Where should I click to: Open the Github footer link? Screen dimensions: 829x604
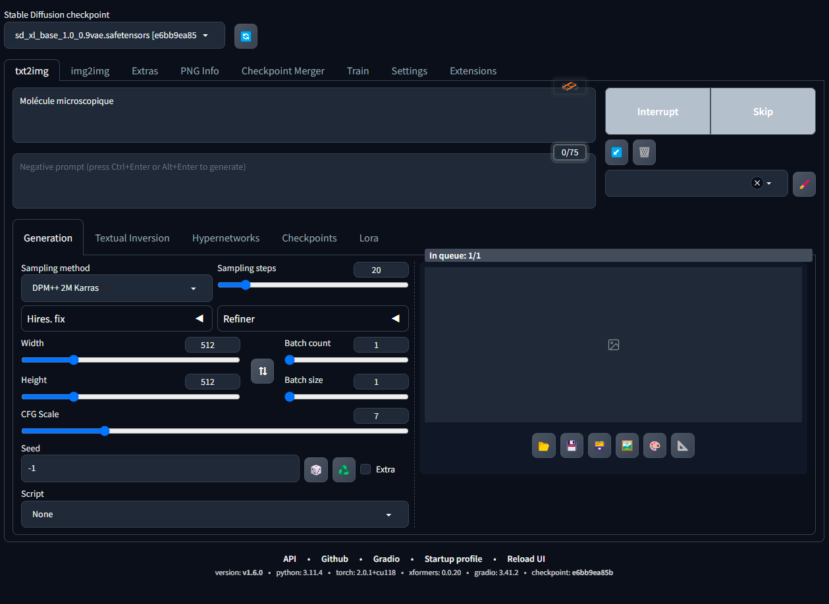334,559
